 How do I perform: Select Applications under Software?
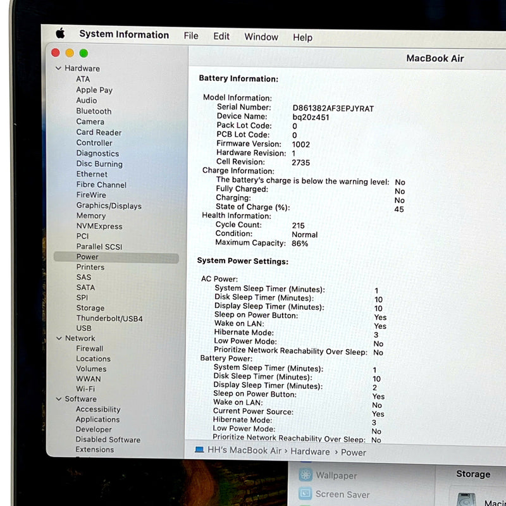click(97, 419)
